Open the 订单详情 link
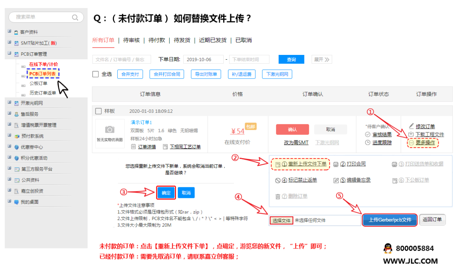Screen dimensions: 459x272 tap(146, 147)
